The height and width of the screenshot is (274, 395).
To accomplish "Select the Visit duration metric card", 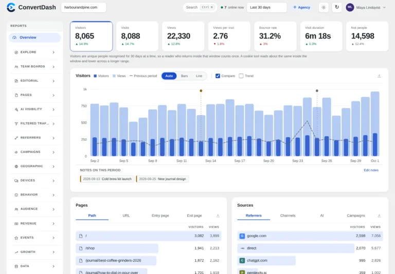I will tap(321, 36).
